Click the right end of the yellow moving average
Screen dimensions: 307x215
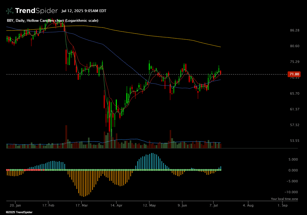220,47
